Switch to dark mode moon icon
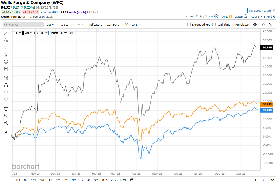This screenshot has height=182, width=276. pos(271,25)
